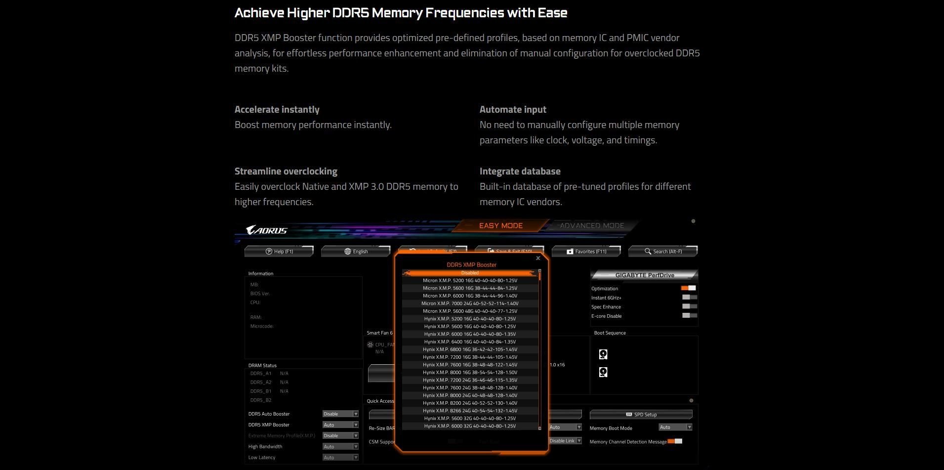This screenshot has height=470, width=944.
Task: Open SPD Setup
Action: tap(641, 415)
